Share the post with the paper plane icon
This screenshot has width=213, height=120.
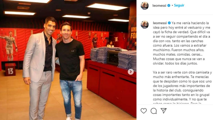click(164, 111)
